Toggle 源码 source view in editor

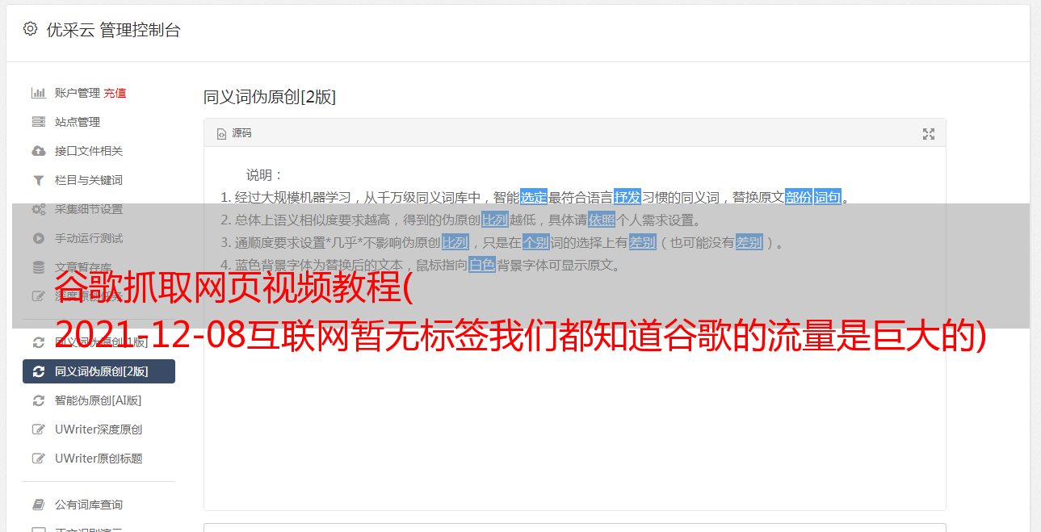pyautogui.click(x=234, y=133)
